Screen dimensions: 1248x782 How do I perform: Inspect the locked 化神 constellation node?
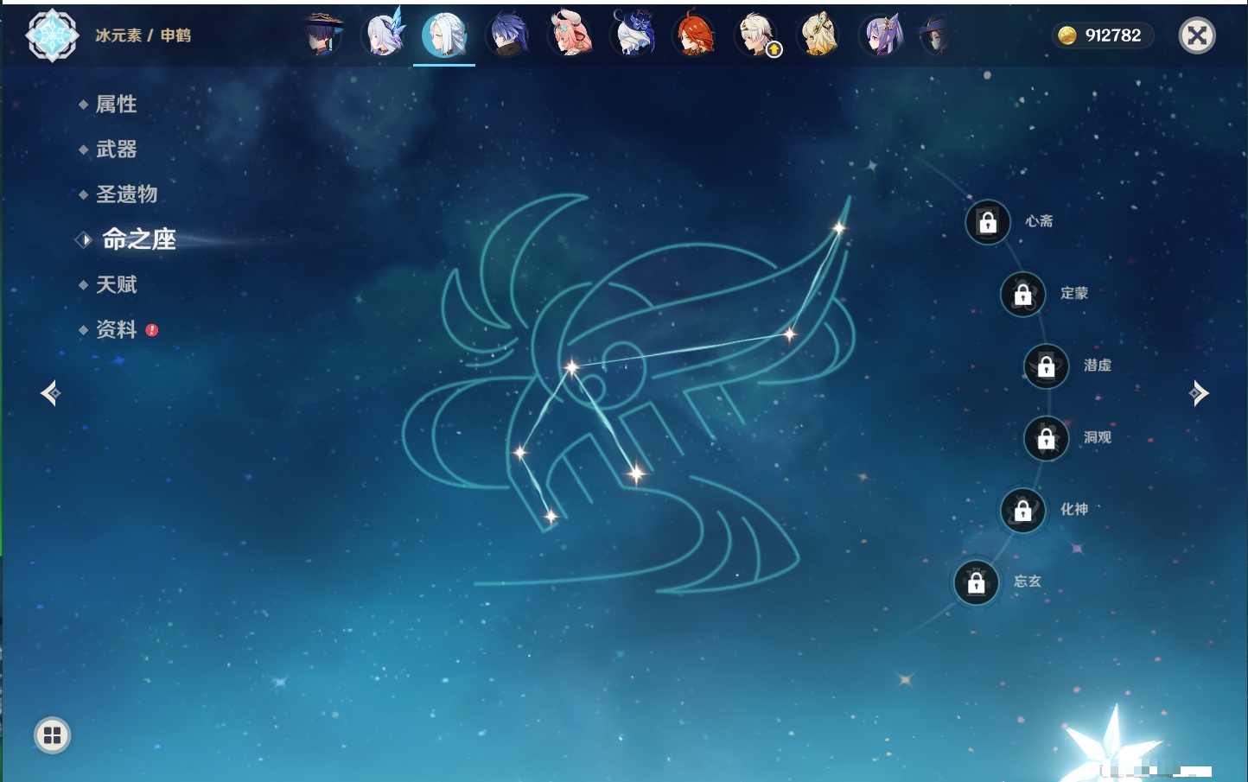tap(1022, 511)
